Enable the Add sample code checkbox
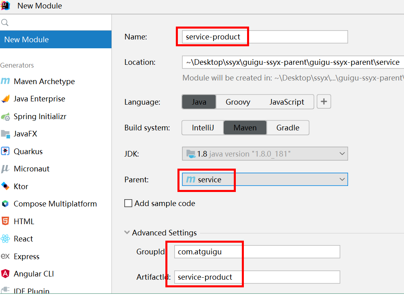The width and height of the screenshot is (404, 297). tap(128, 204)
